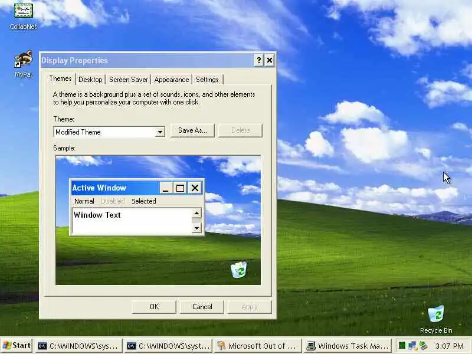Click the Display Properties title bar
Screen dimensions: 472x354
pyautogui.click(x=147, y=61)
